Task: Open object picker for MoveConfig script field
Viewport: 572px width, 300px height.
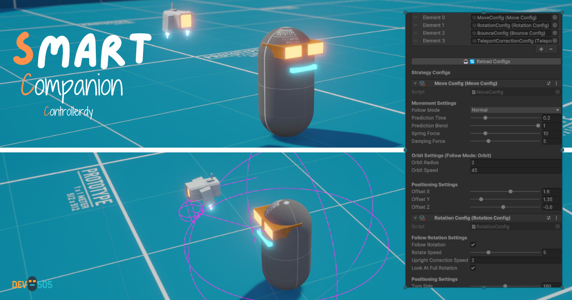Action: 557,92
